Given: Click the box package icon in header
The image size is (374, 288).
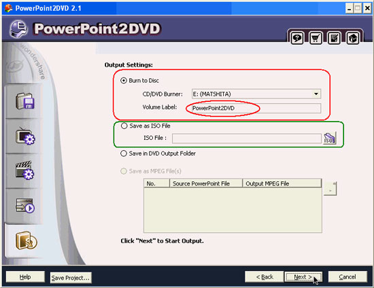Looking at the screenshot, I should (353, 38).
